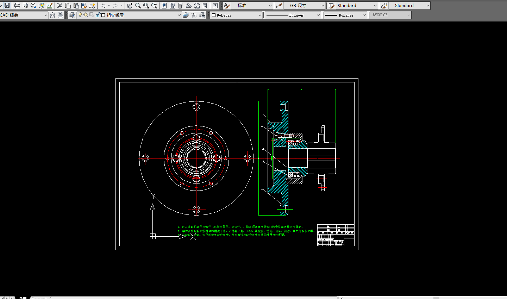Click the UCS origin icon in drawing

[153, 236]
